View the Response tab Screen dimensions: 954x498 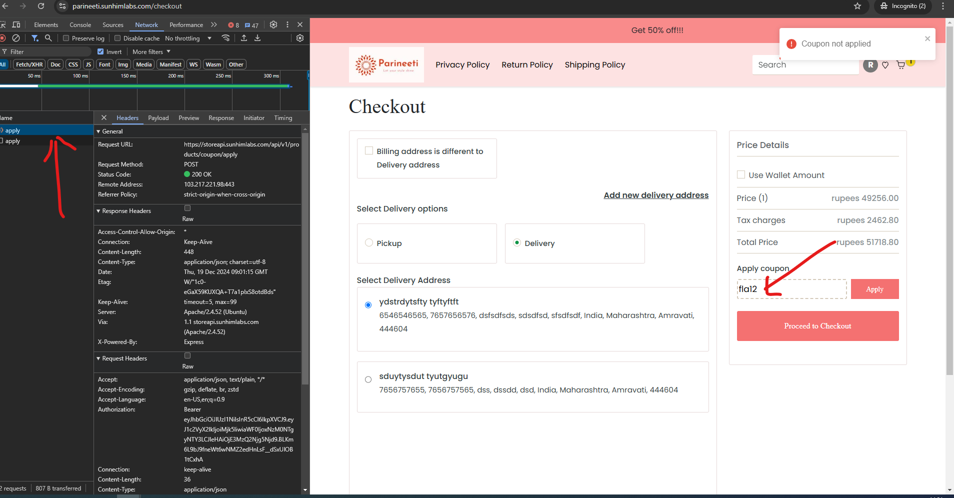pos(221,118)
